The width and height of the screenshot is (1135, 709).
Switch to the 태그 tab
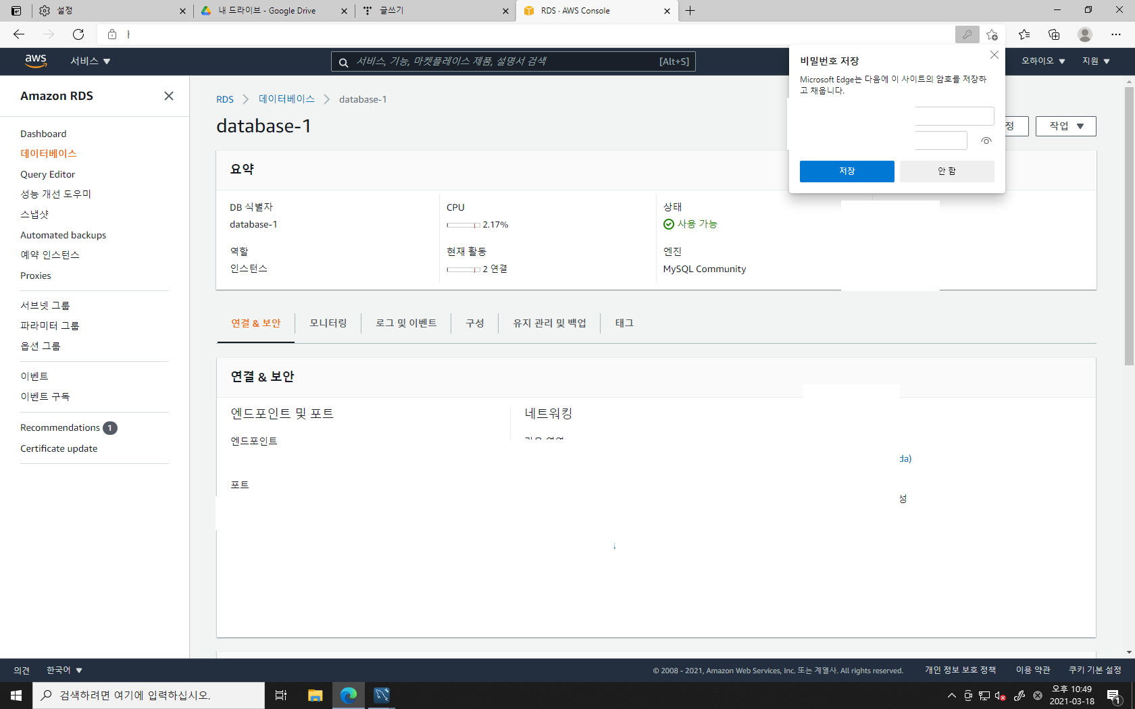[x=624, y=323]
